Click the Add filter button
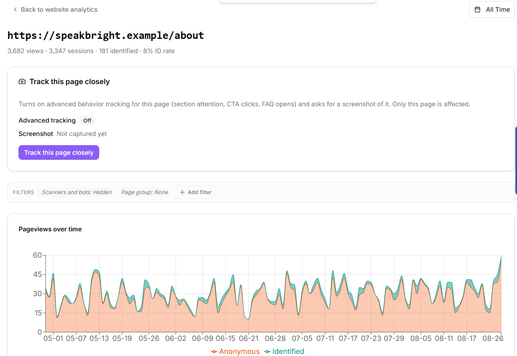This screenshot has width=517, height=356. 195,192
